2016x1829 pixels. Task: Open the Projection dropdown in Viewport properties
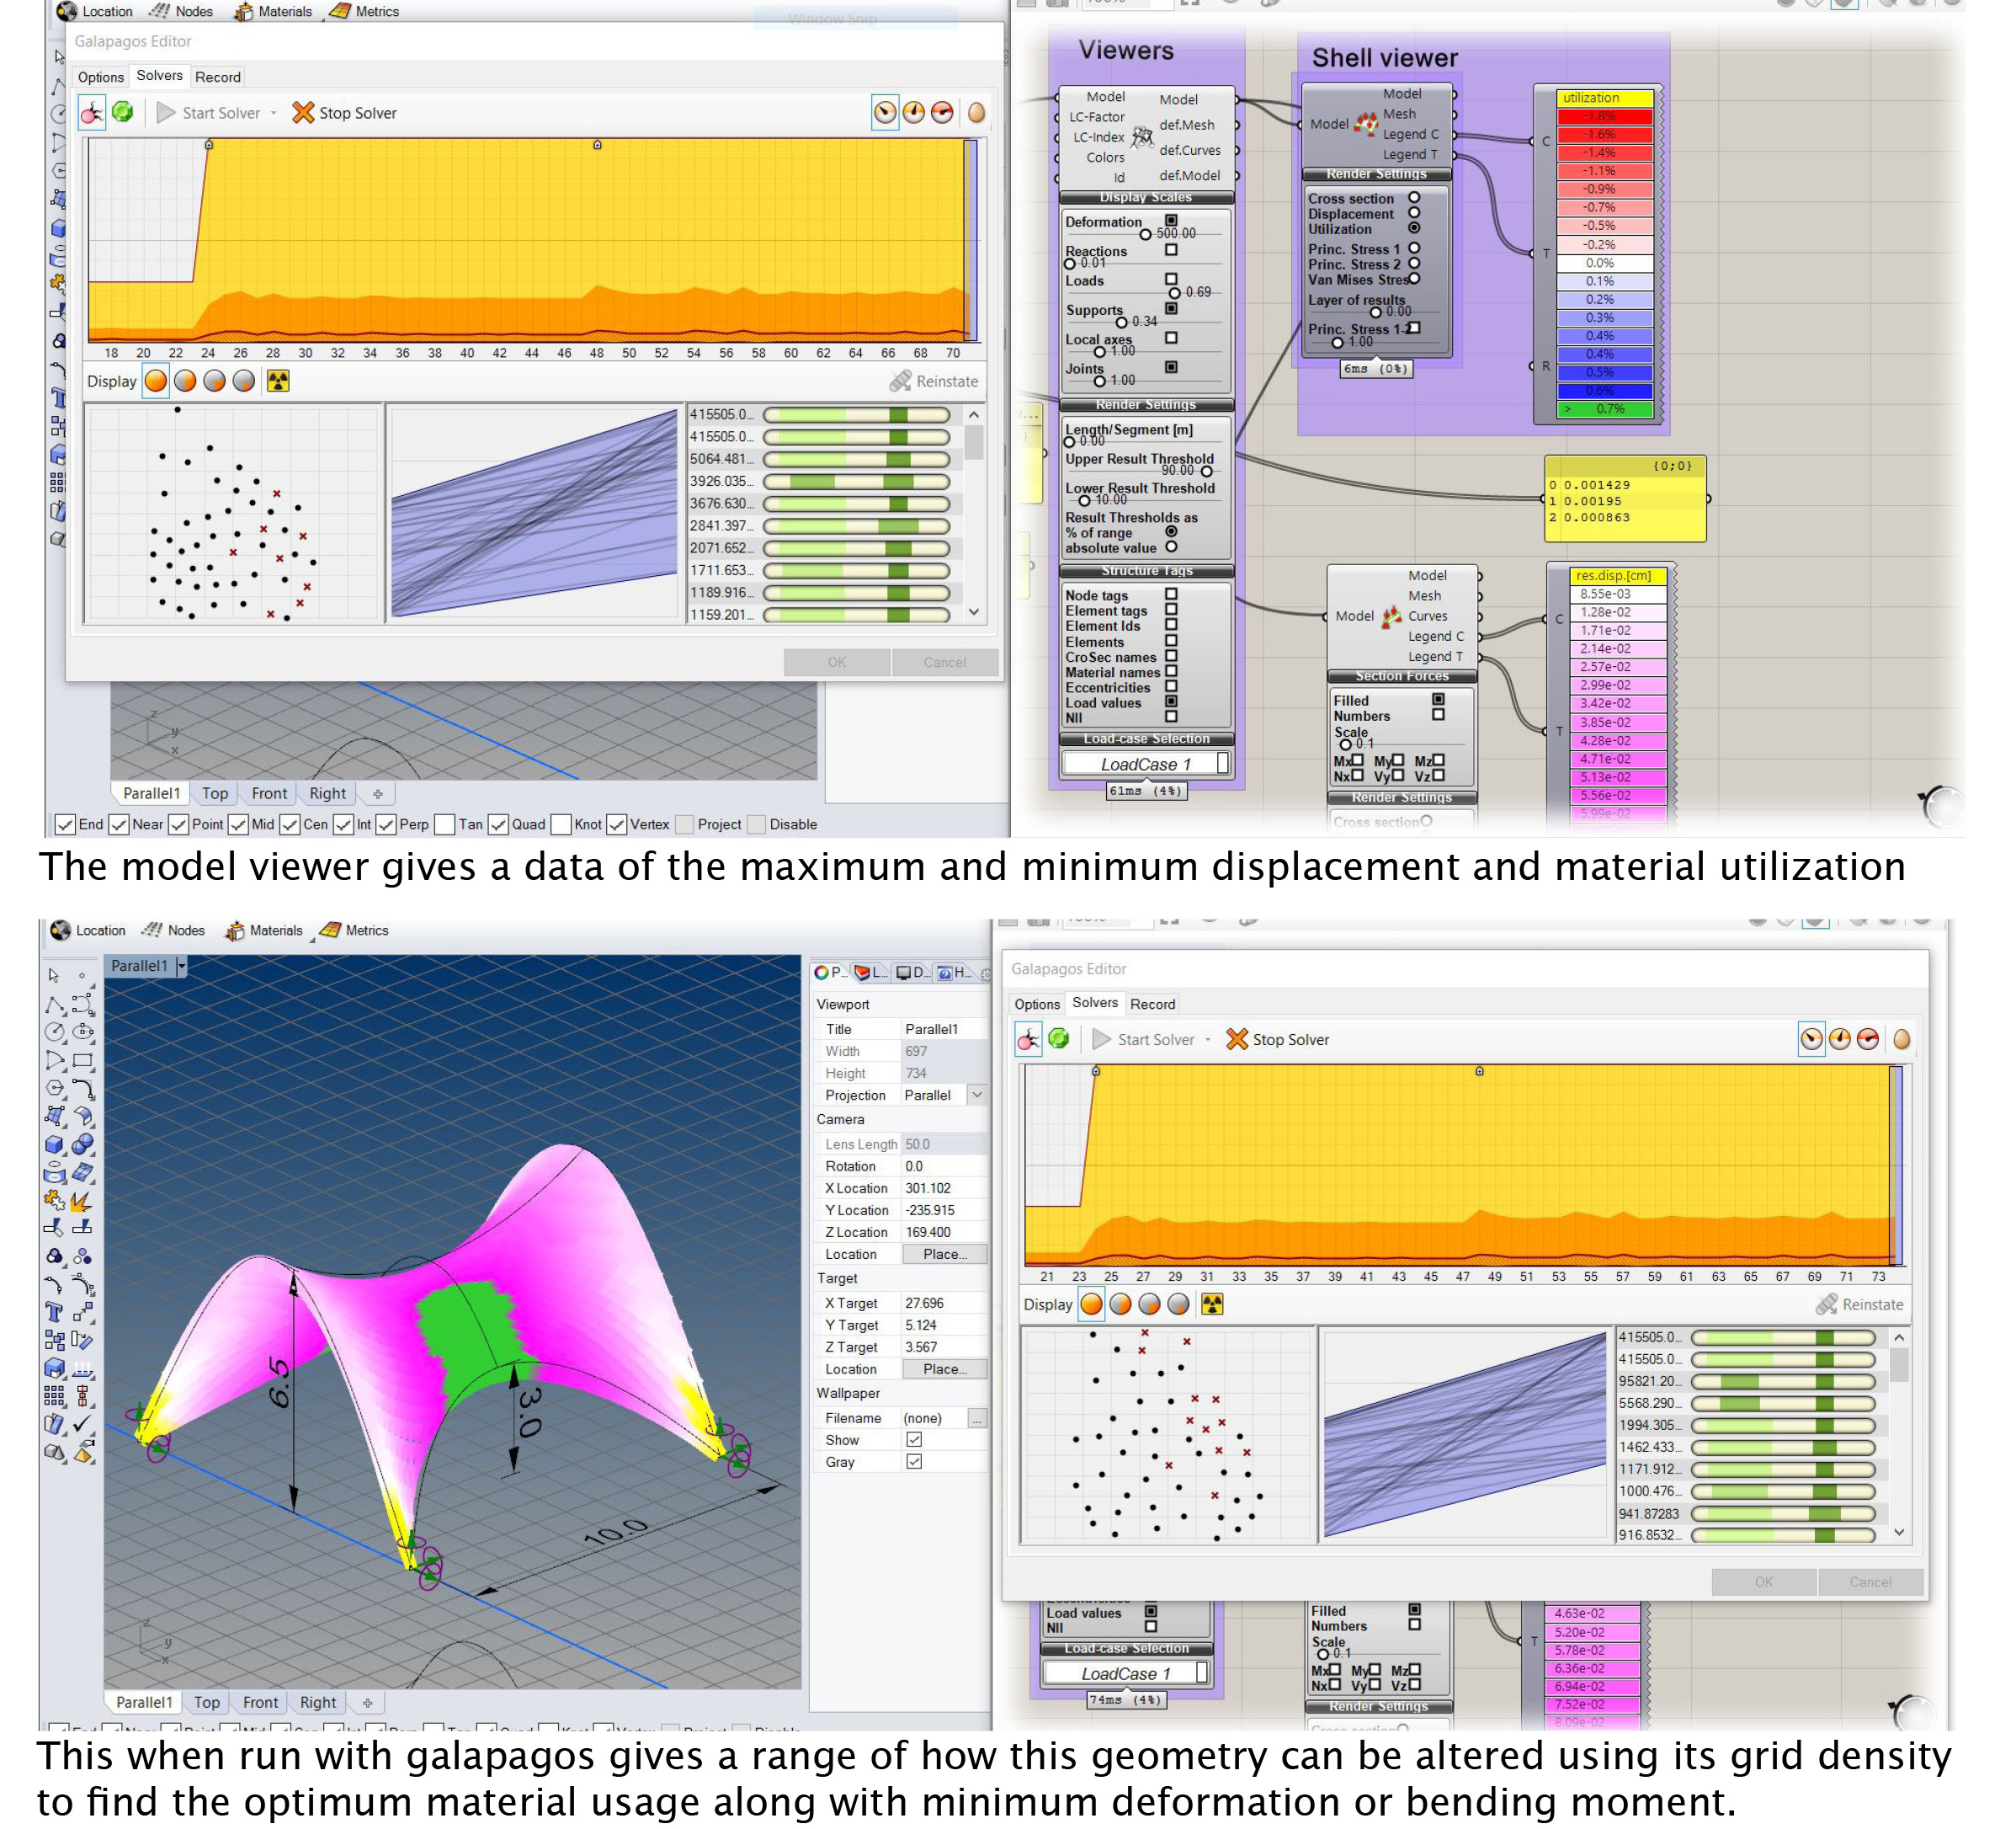pos(977,1096)
